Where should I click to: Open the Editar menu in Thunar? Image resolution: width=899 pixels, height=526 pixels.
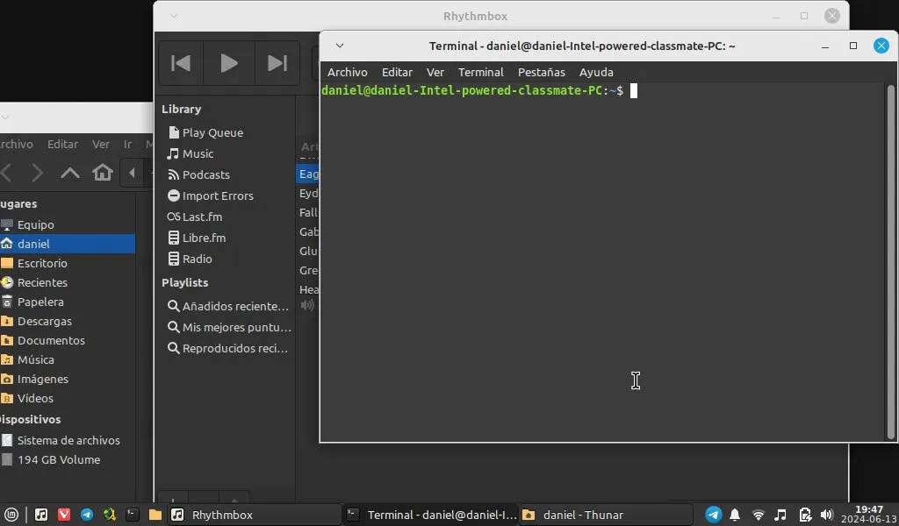[62, 145]
